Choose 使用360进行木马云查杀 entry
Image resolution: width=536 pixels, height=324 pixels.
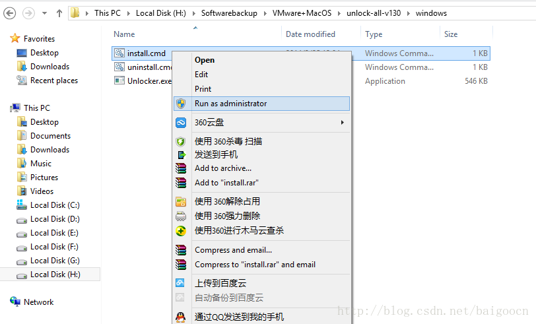(261, 231)
